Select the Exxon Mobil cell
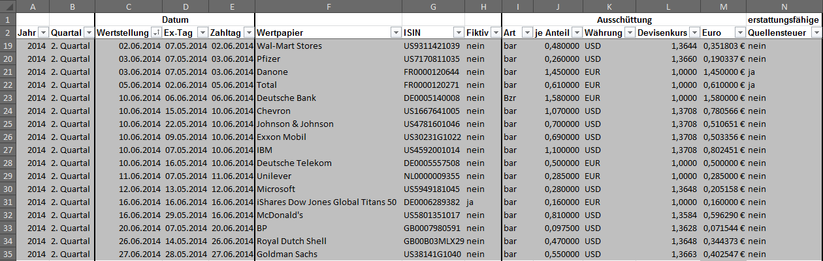The width and height of the screenshot is (823, 261). coord(329,137)
